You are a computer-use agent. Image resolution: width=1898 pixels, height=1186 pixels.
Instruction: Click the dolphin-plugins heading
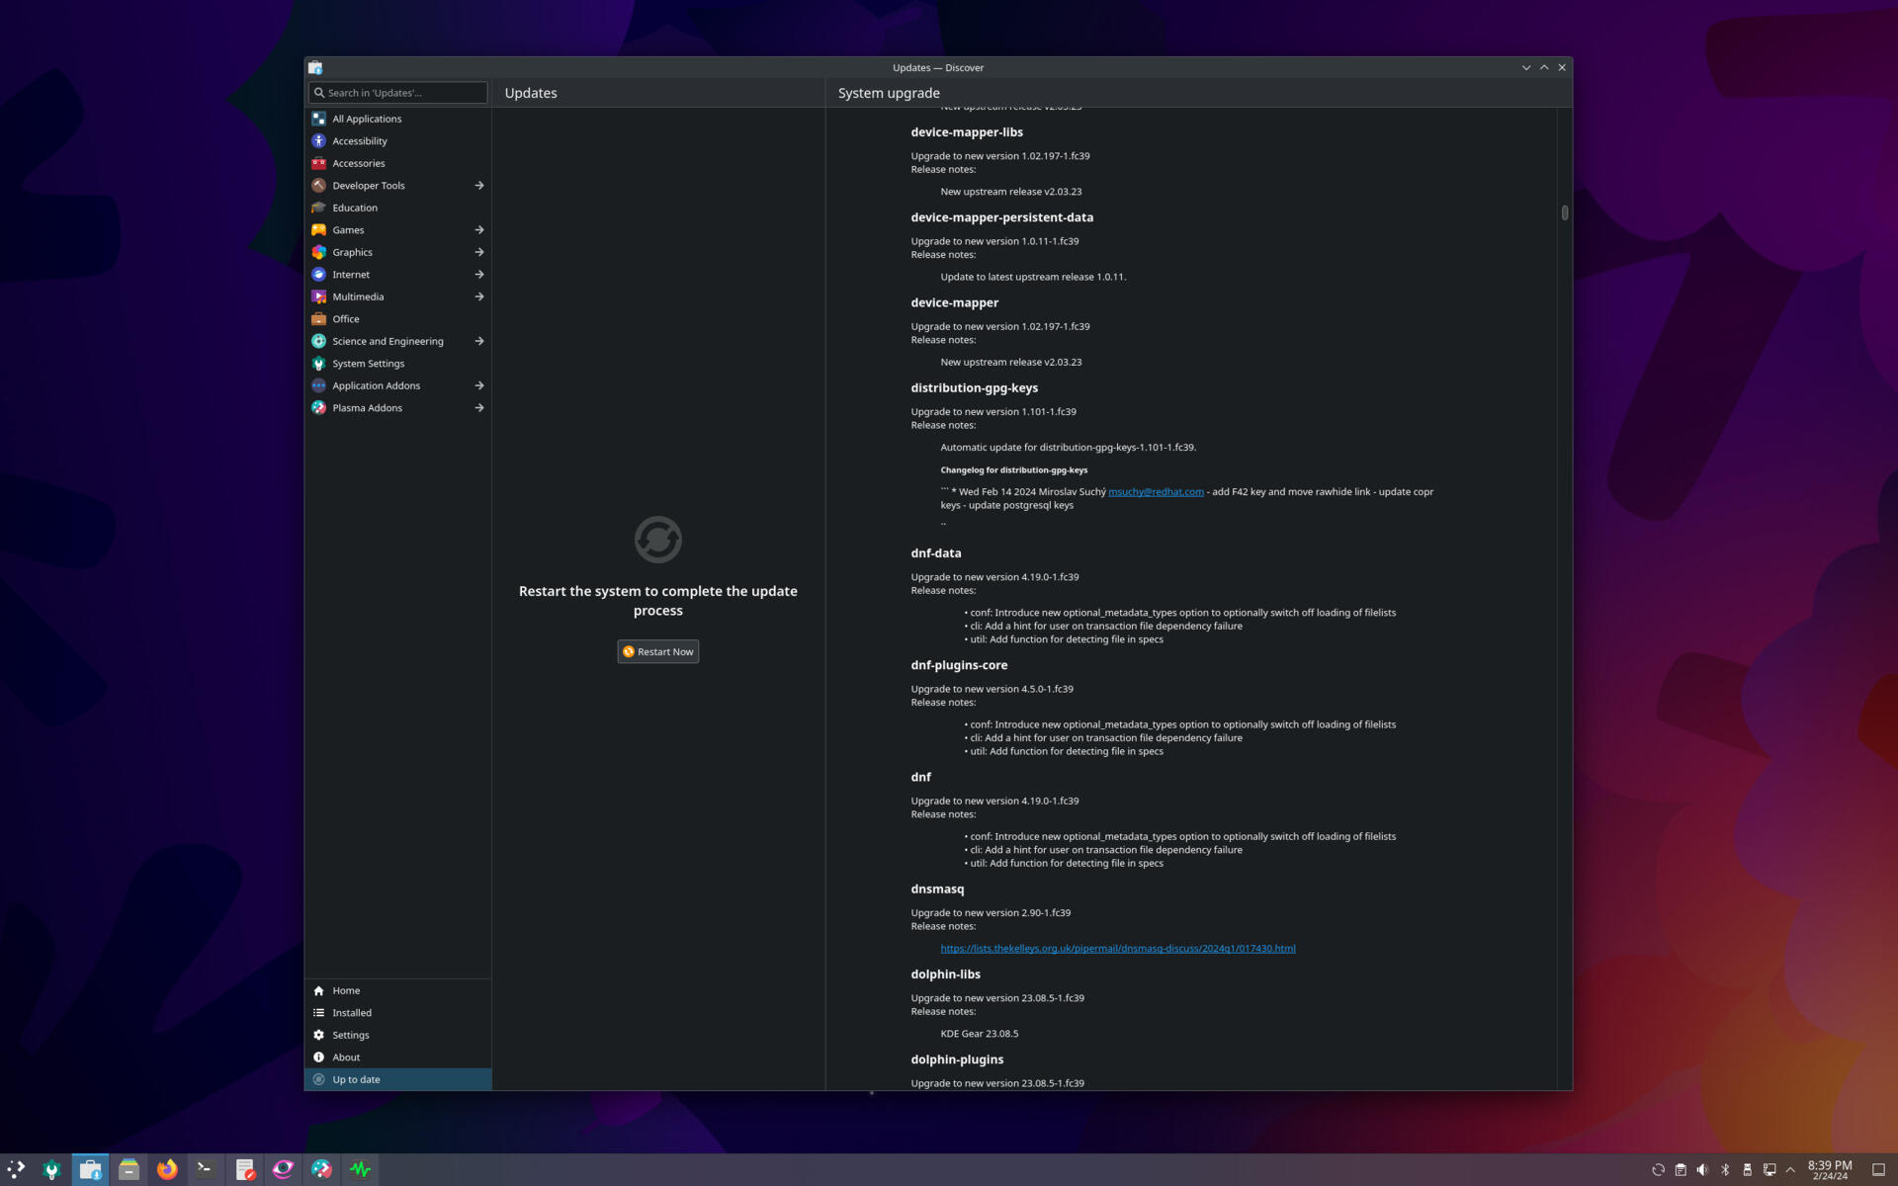click(957, 1059)
